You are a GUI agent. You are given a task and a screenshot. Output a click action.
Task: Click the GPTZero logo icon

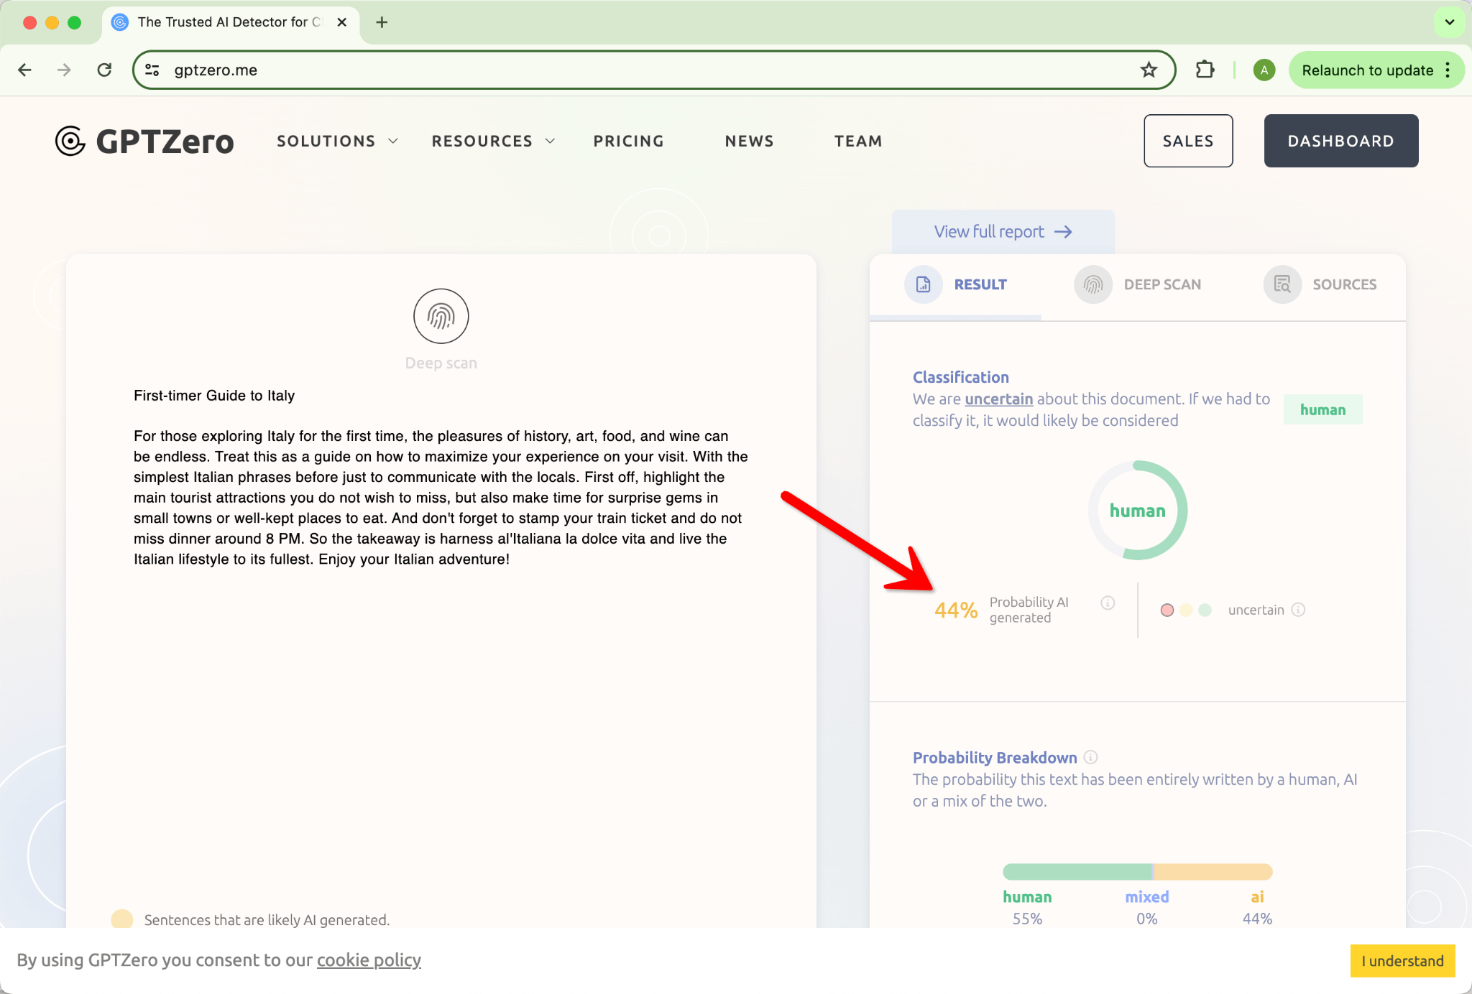[x=70, y=141]
